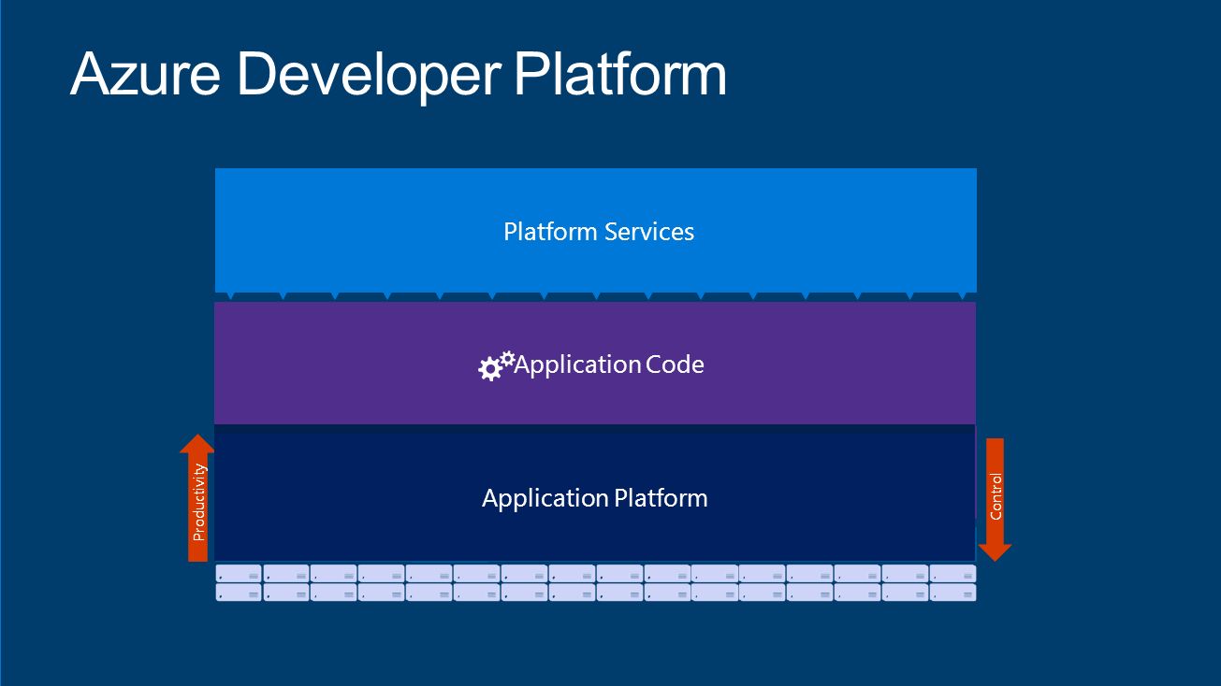Select the Application Code block
Image resolution: width=1221 pixels, height=686 pixels.
pyautogui.click(x=595, y=363)
